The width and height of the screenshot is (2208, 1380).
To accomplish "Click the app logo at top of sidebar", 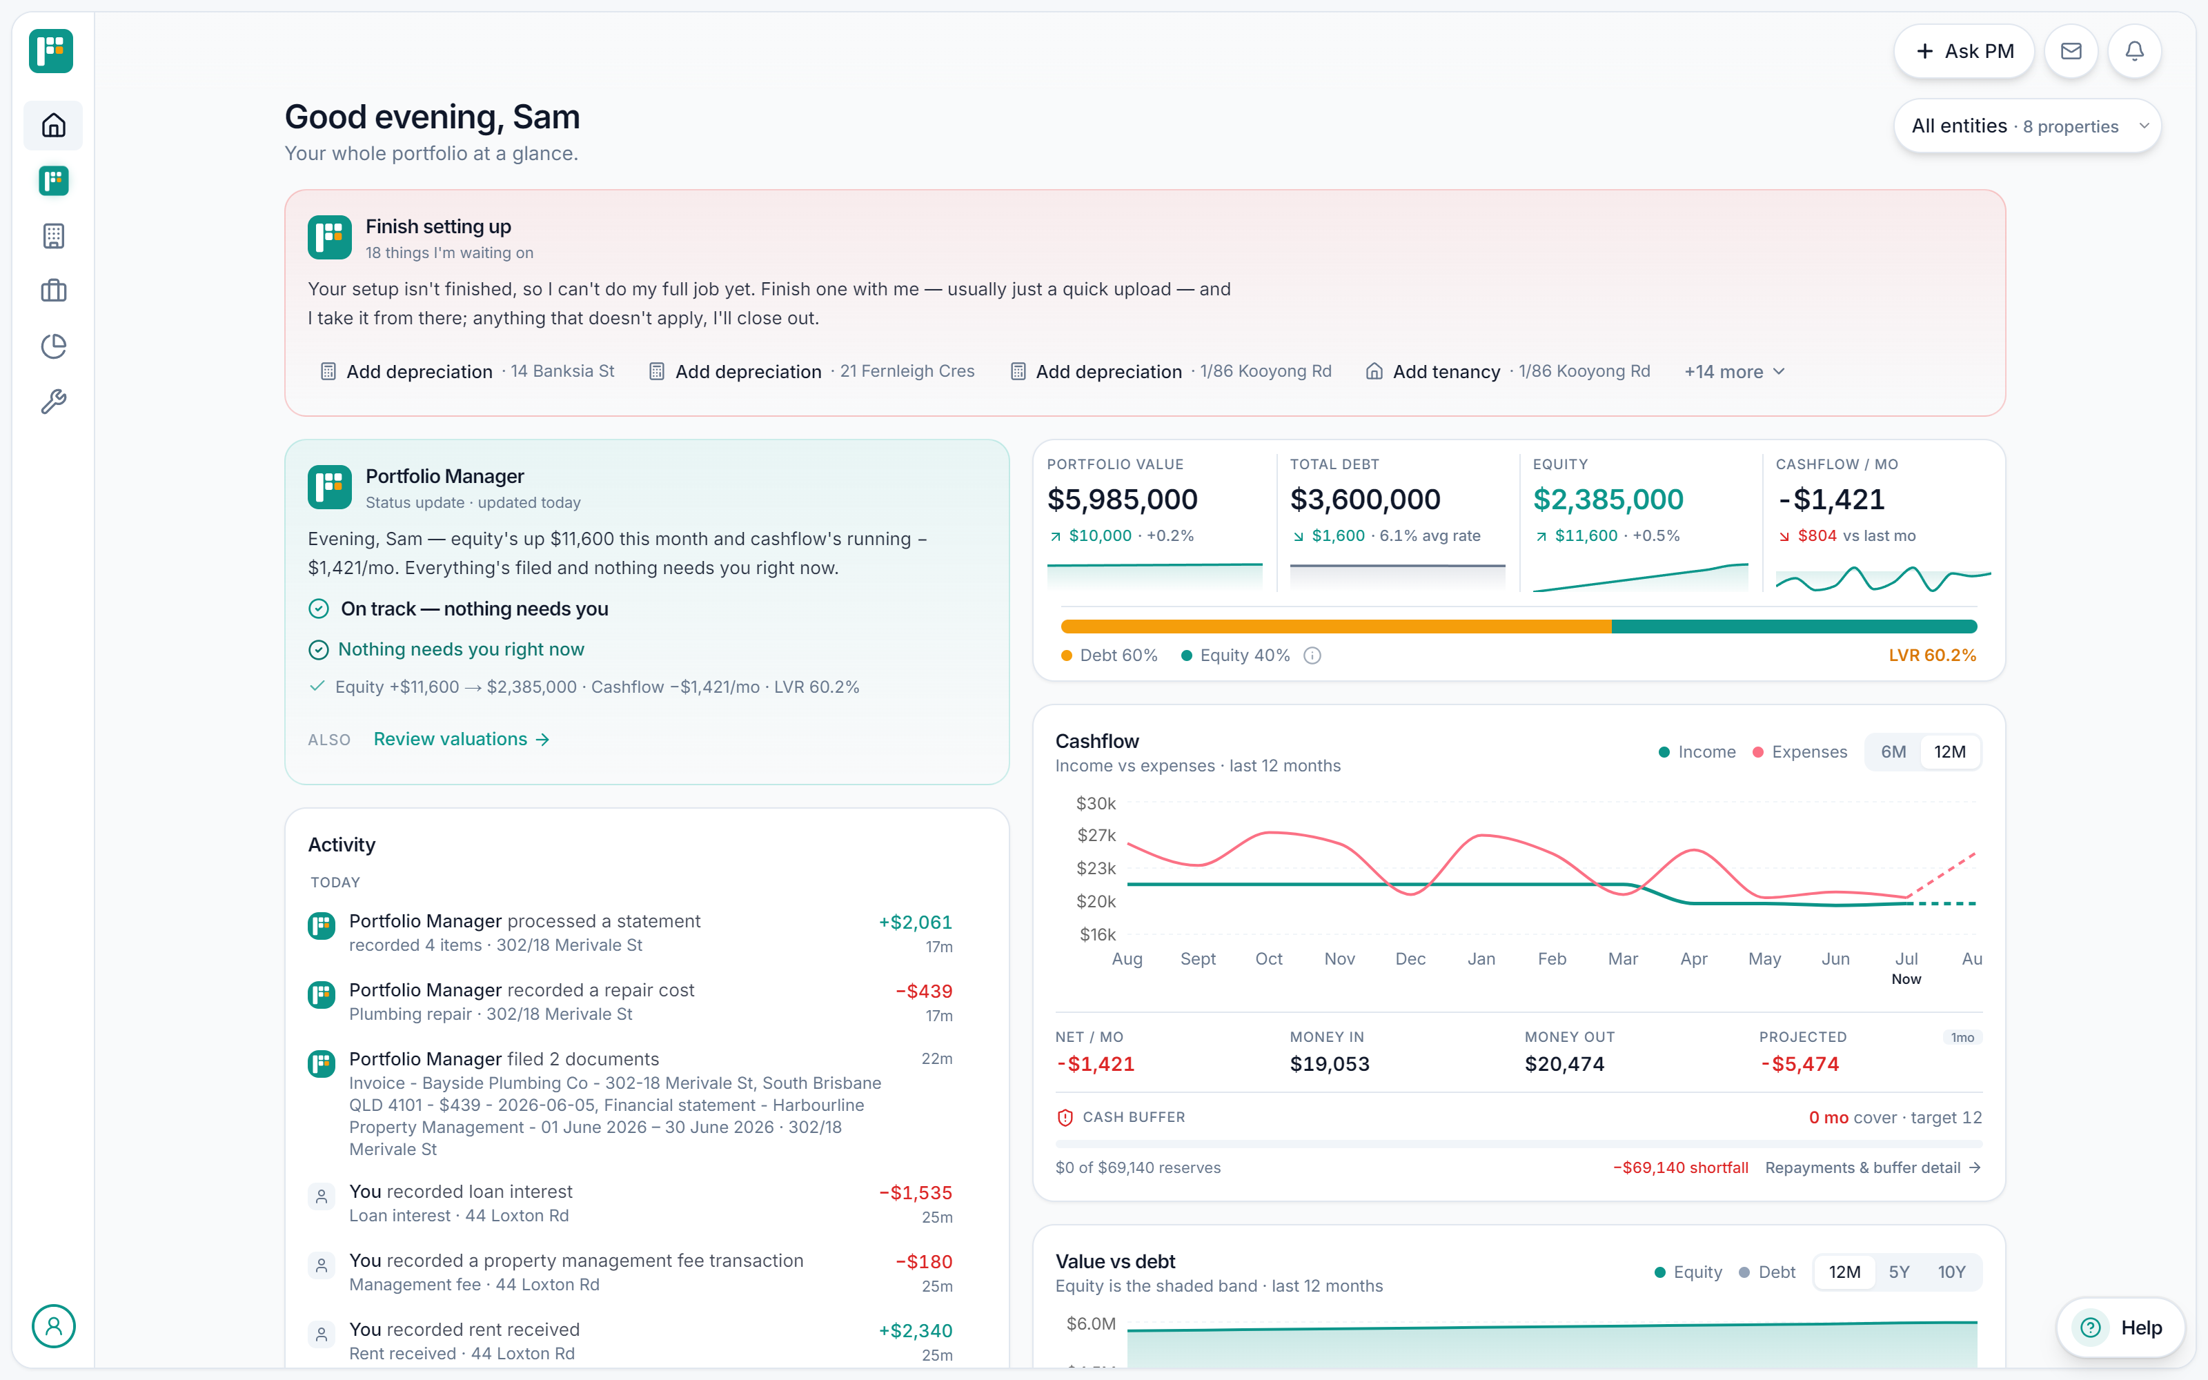I will (51, 51).
